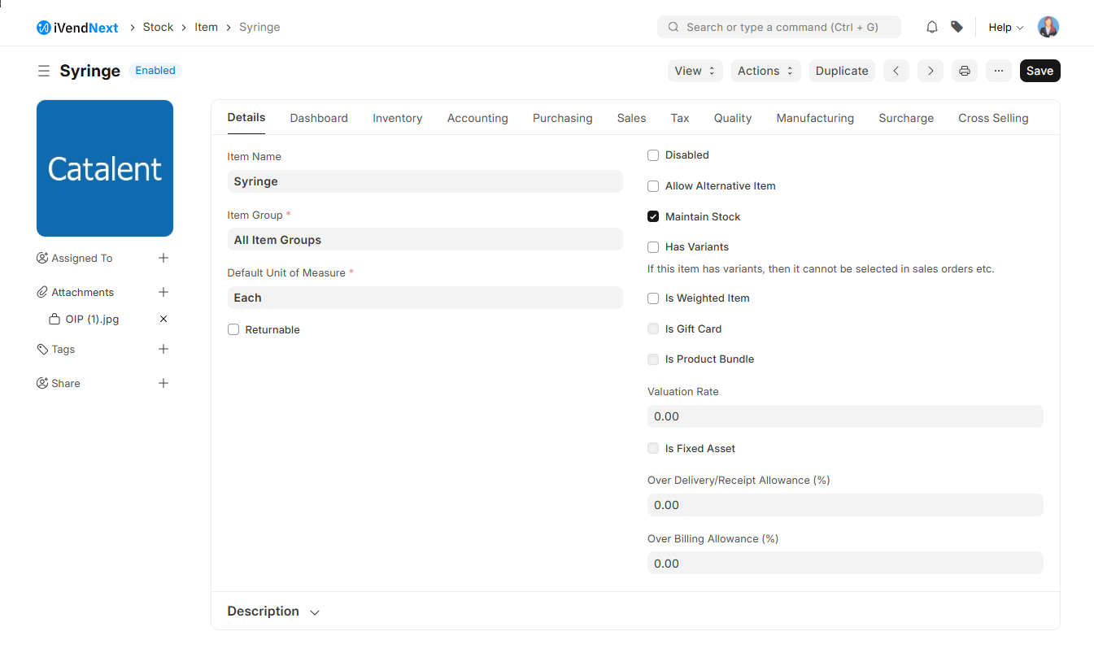
Task: Click the Duplicate button
Action: [842, 71]
